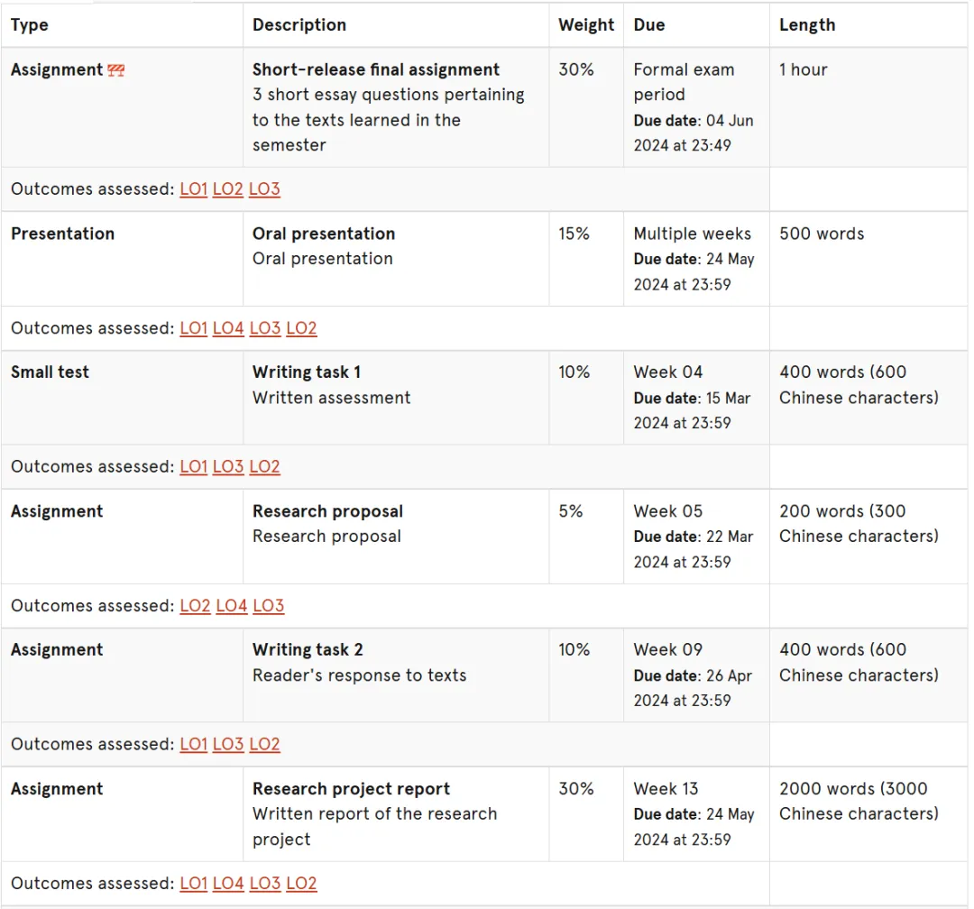The width and height of the screenshot is (974, 909).
Task: Click the Type column header
Action: (x=29, y=25)
